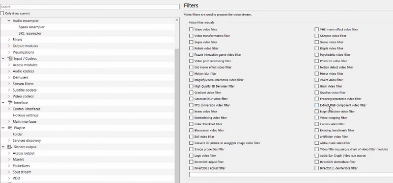Select Speex resampler in the tree
The width and height of the screenshot is (393, 183).
coord(31,27)
